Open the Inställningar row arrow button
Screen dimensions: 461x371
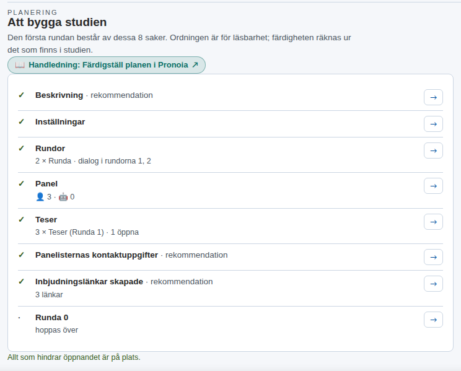(x=433, y=124)
